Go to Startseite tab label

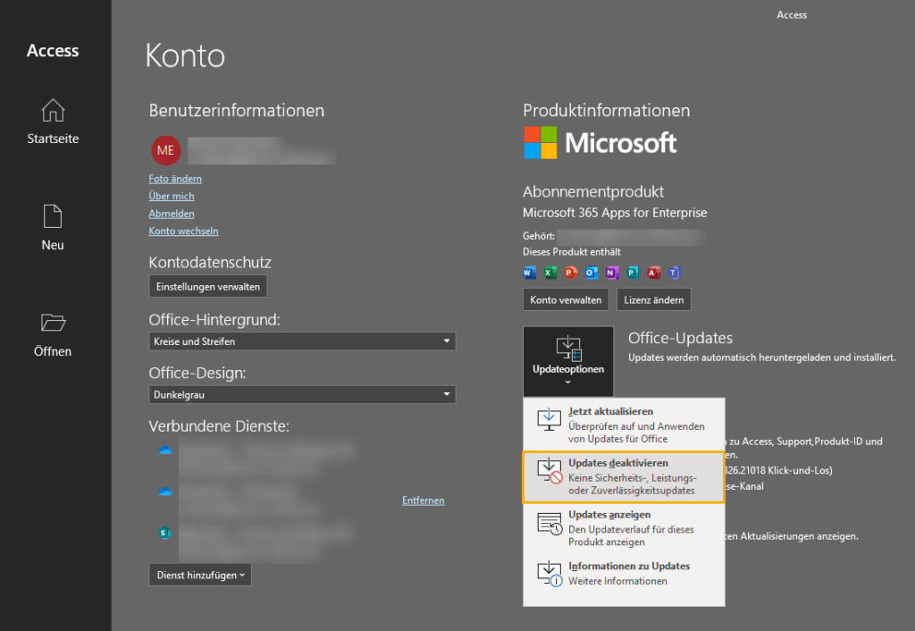coord(53,139)
